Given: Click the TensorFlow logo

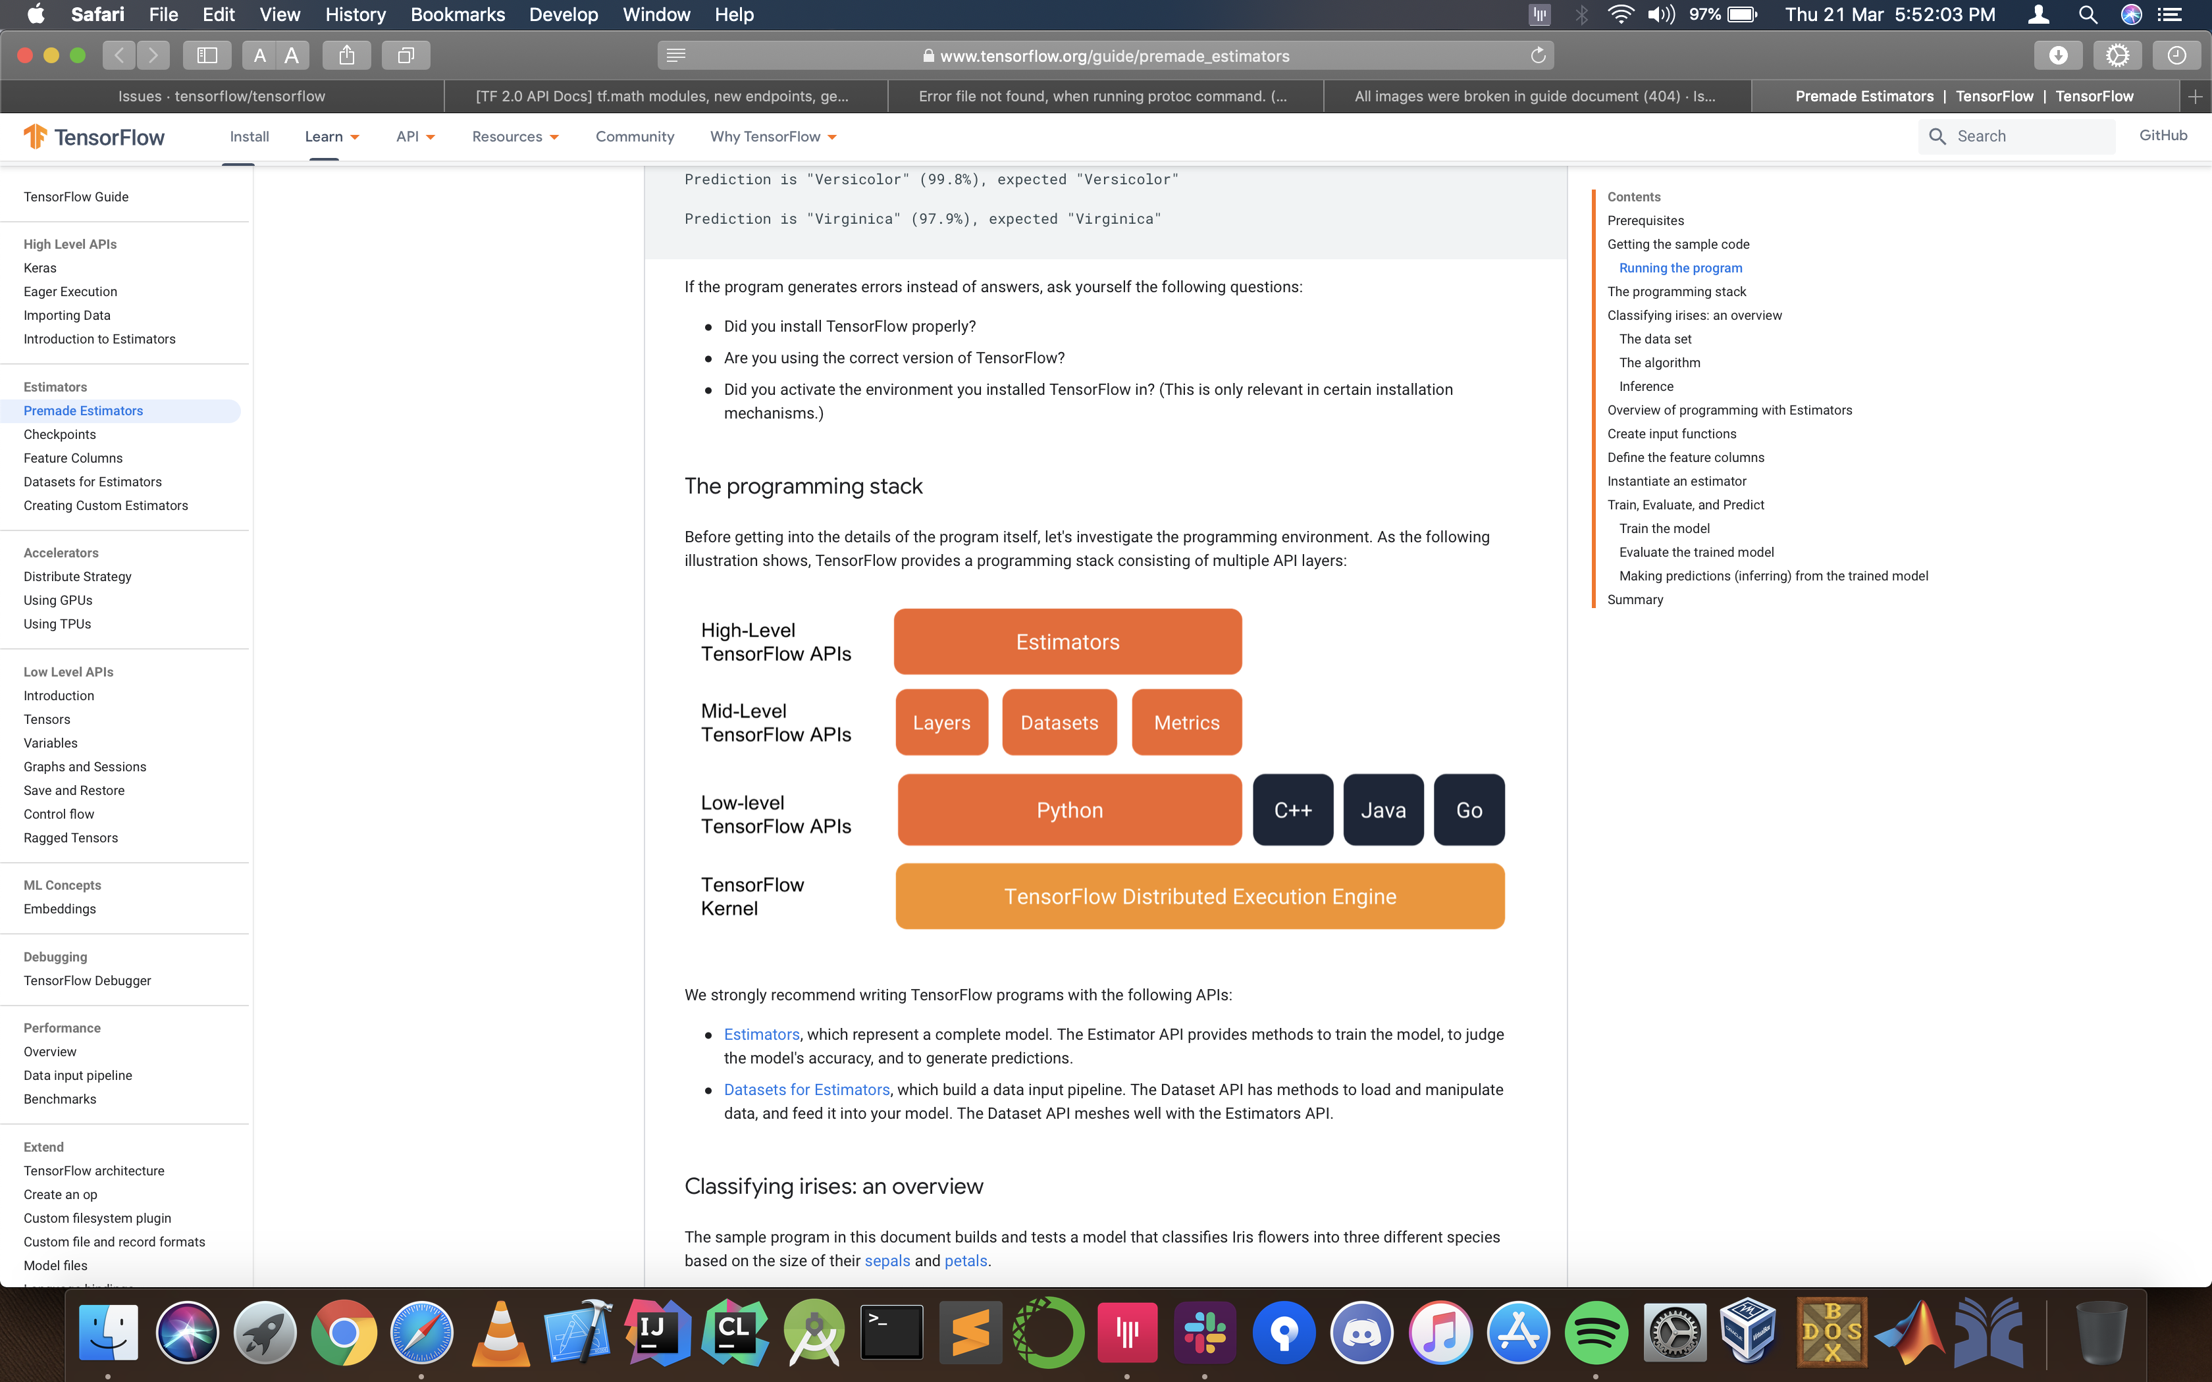Looking at the screenshot, I should pyautogui.click(x=94, y=137).
